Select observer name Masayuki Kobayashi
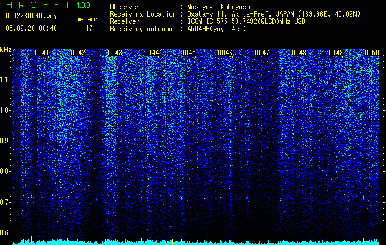386x245 pixels. click(x=220, y=7)
